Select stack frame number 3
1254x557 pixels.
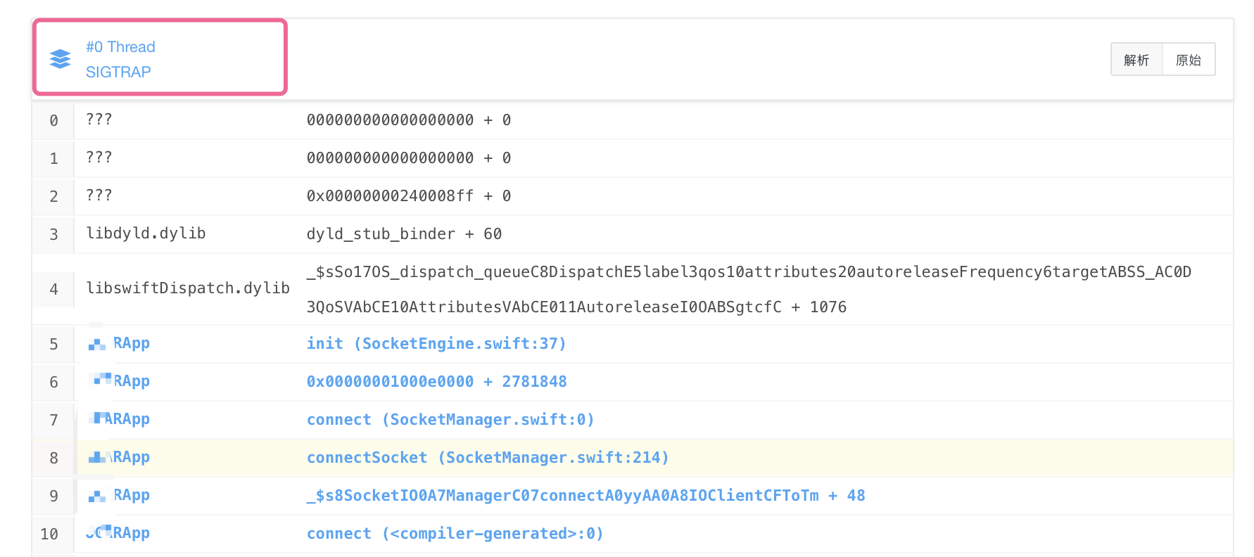point(53,234)
